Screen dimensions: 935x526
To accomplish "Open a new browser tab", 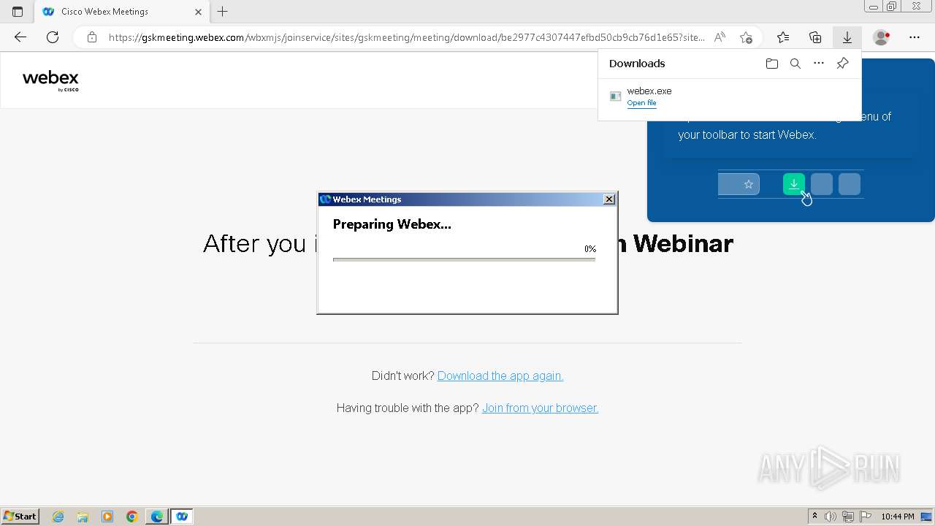I will (223, 12).
